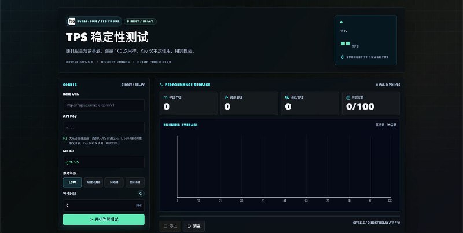
Task: Click the round toggle icon beside wait interval
Action: [x=141, y=194]
